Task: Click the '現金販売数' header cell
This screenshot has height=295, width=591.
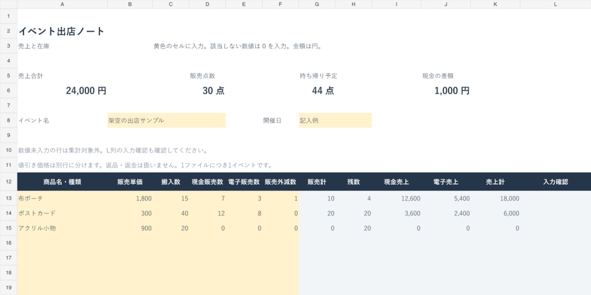Action: pos(207,182)
